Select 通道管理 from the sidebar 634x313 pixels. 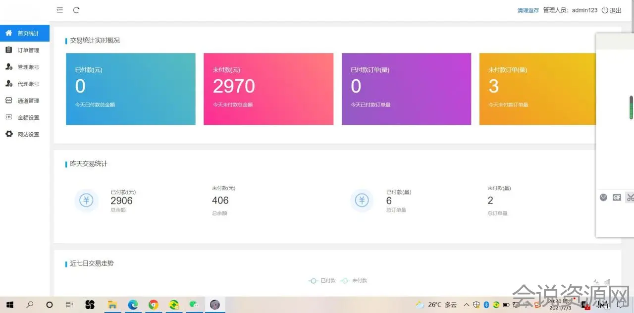click(28, 101)
